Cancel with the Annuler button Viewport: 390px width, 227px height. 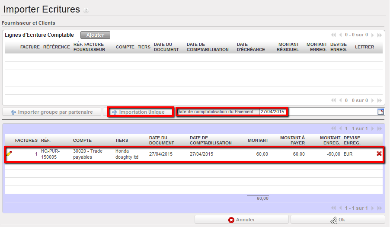[241, 220]
